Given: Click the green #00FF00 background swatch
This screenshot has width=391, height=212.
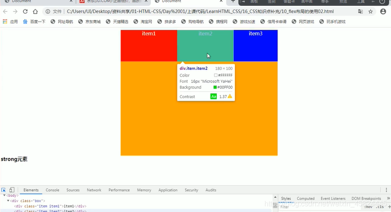Looking at the screenshot, I should (x=215, y=87).
